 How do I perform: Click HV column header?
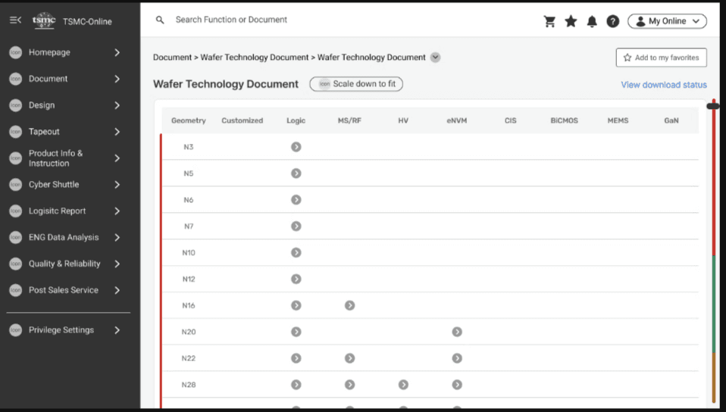tap(403, 120)
